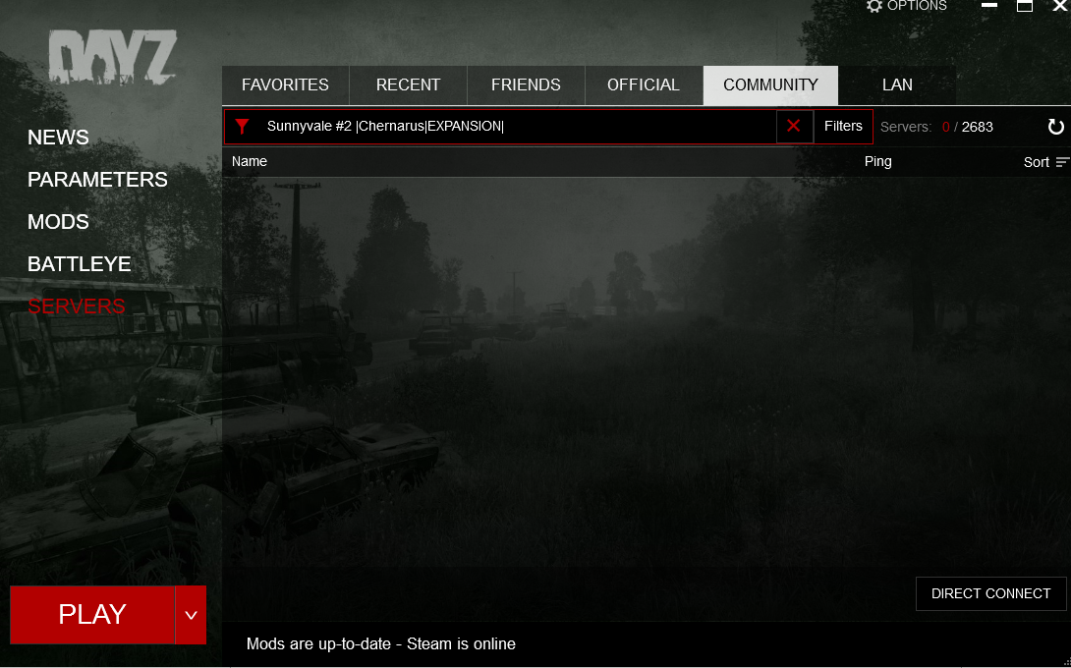
Task: Go to the MODS section
Action: 58,222
